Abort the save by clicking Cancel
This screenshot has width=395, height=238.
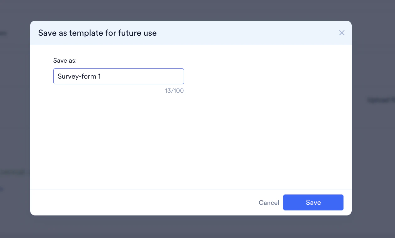268,203
